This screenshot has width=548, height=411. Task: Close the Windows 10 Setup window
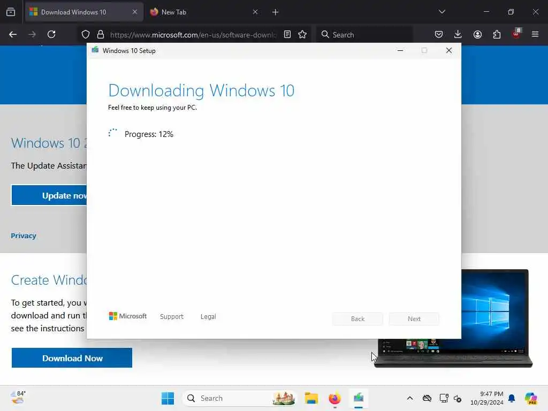point(449,50)
